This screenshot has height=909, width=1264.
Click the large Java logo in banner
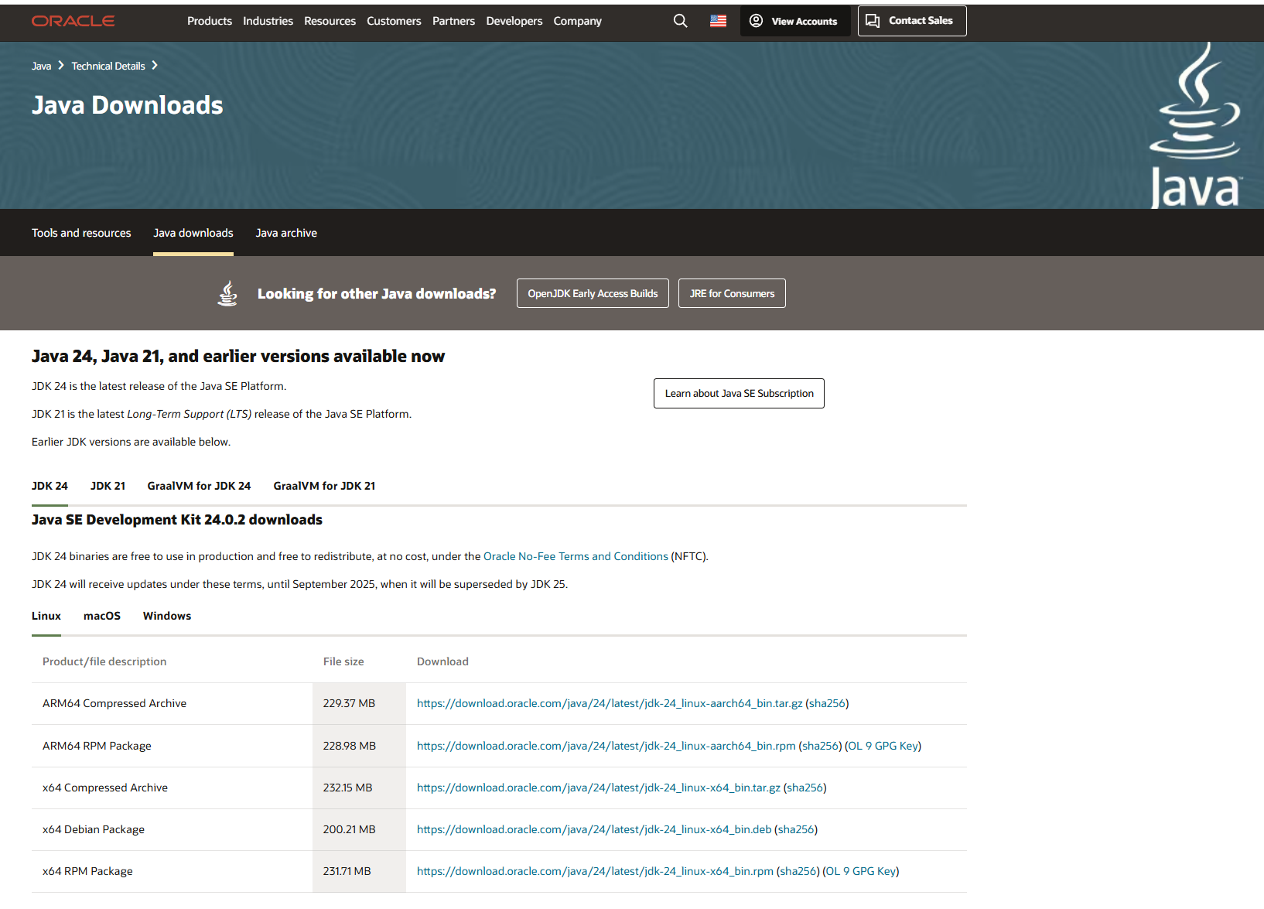point(1195,126)
